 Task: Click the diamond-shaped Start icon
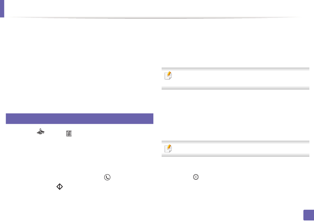[60, 187]
